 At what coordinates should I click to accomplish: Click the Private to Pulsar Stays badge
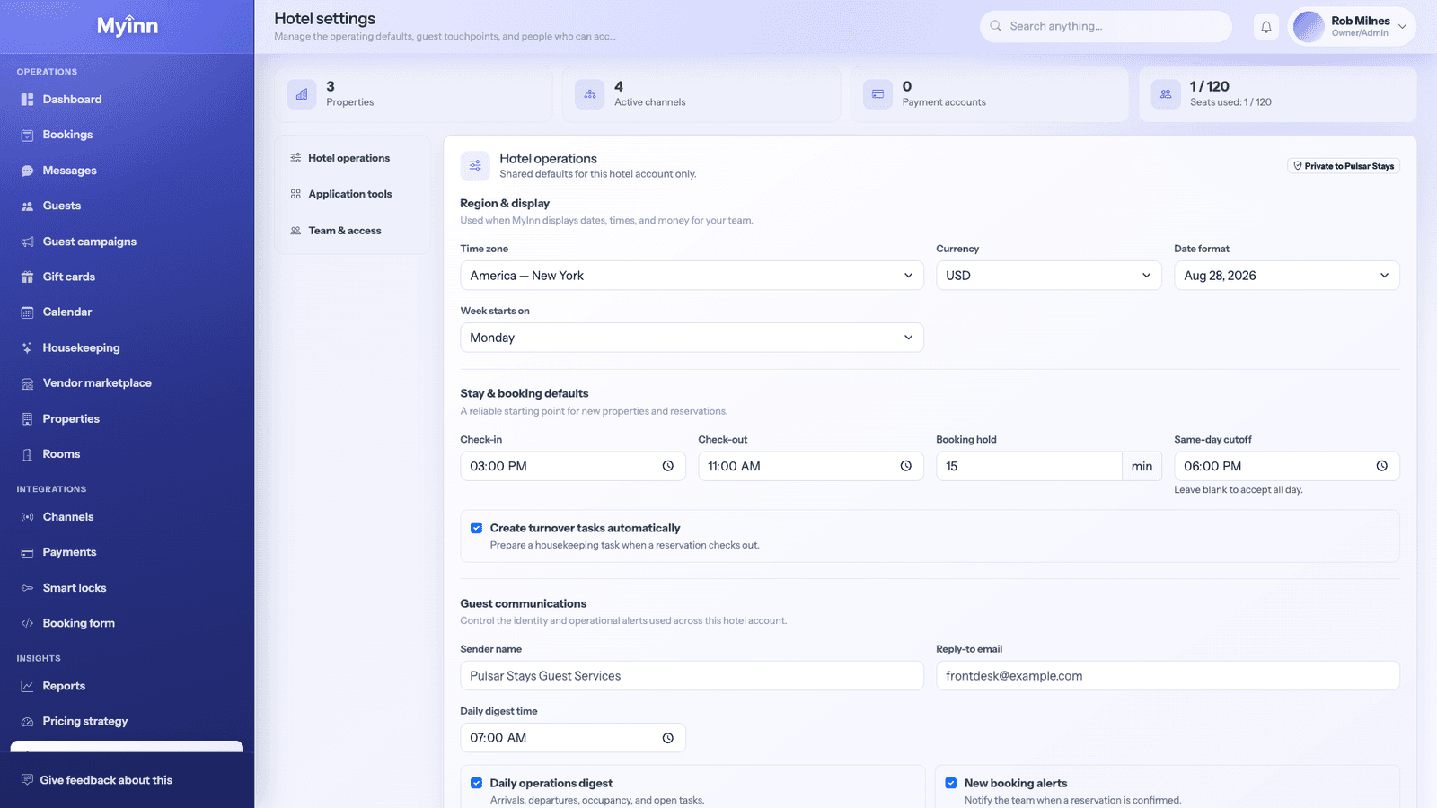(1344, 166)
